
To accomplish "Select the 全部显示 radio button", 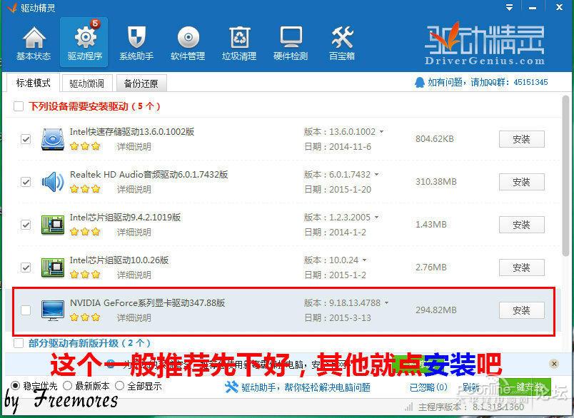I will coord(118,385).
